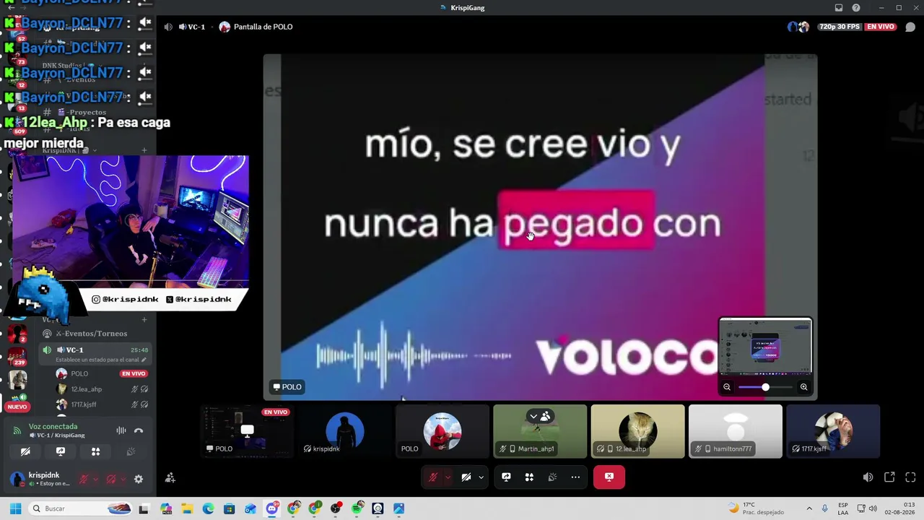Viewport: 924px width, 520px height.
Task: Open the Discord inbox icon in title bar
Action: pyautogui.click(x=839, y=8)
